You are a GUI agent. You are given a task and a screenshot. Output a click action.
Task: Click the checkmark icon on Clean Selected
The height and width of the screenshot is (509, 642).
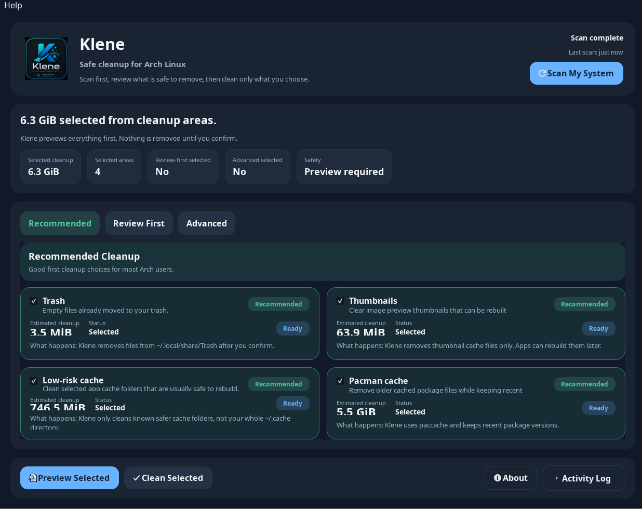click(x=137, y=478)
